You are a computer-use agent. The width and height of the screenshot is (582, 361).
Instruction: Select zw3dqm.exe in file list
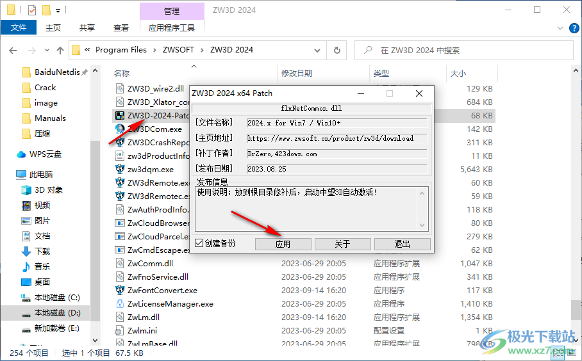point(151,170)
